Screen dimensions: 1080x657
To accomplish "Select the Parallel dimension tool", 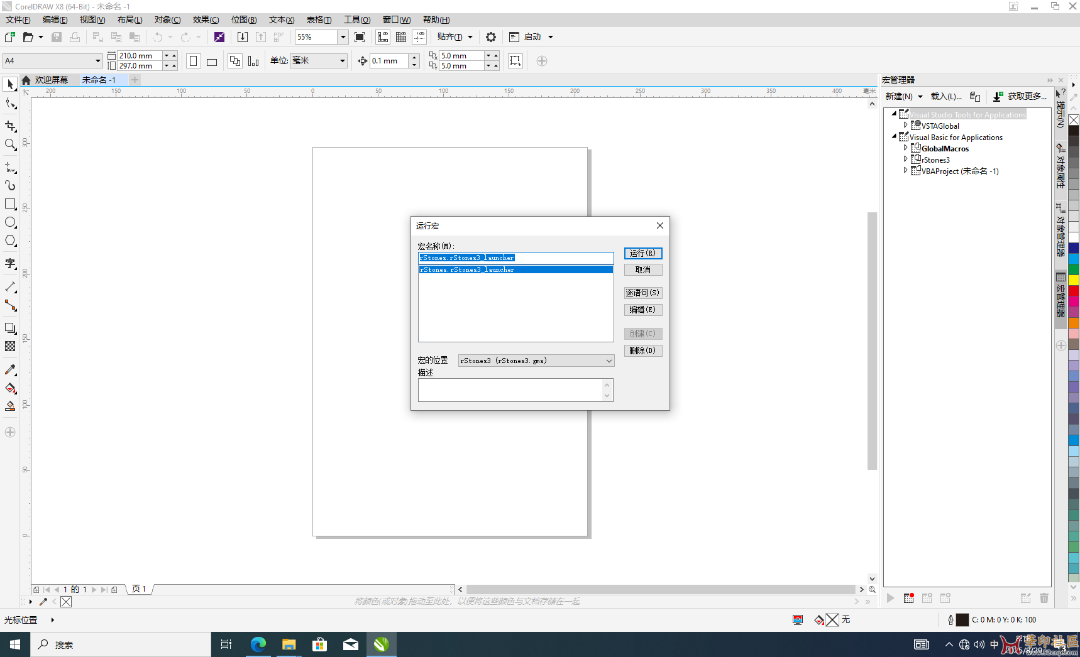I will (10, 287).
